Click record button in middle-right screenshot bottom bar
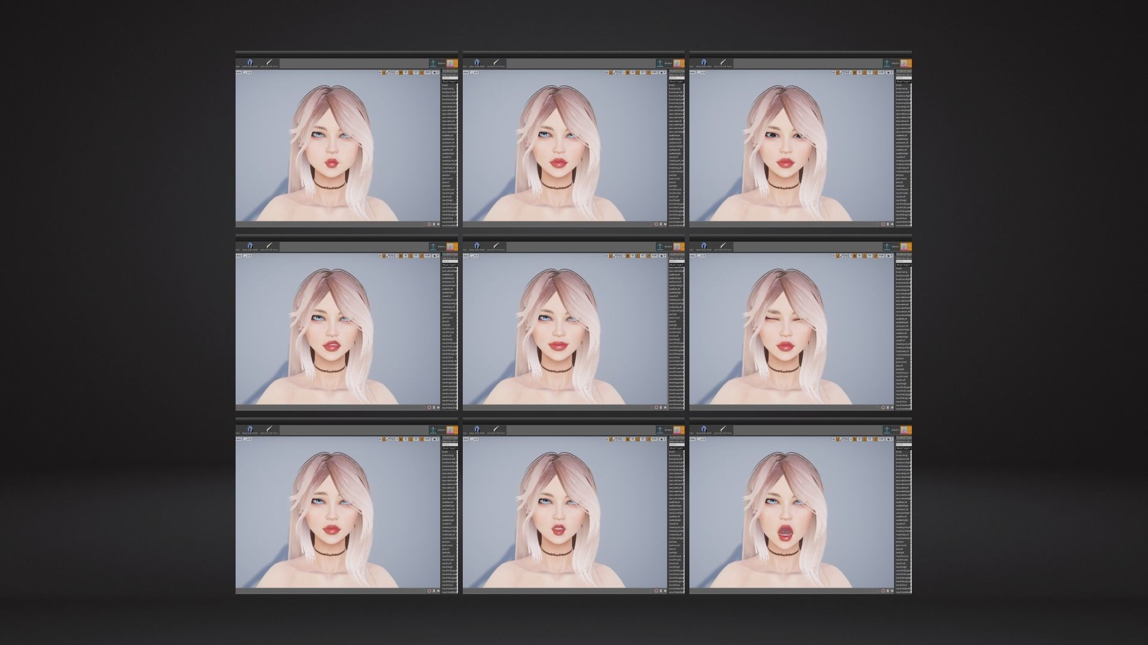This screenshot has height=645, width=1148. [883, 407]
